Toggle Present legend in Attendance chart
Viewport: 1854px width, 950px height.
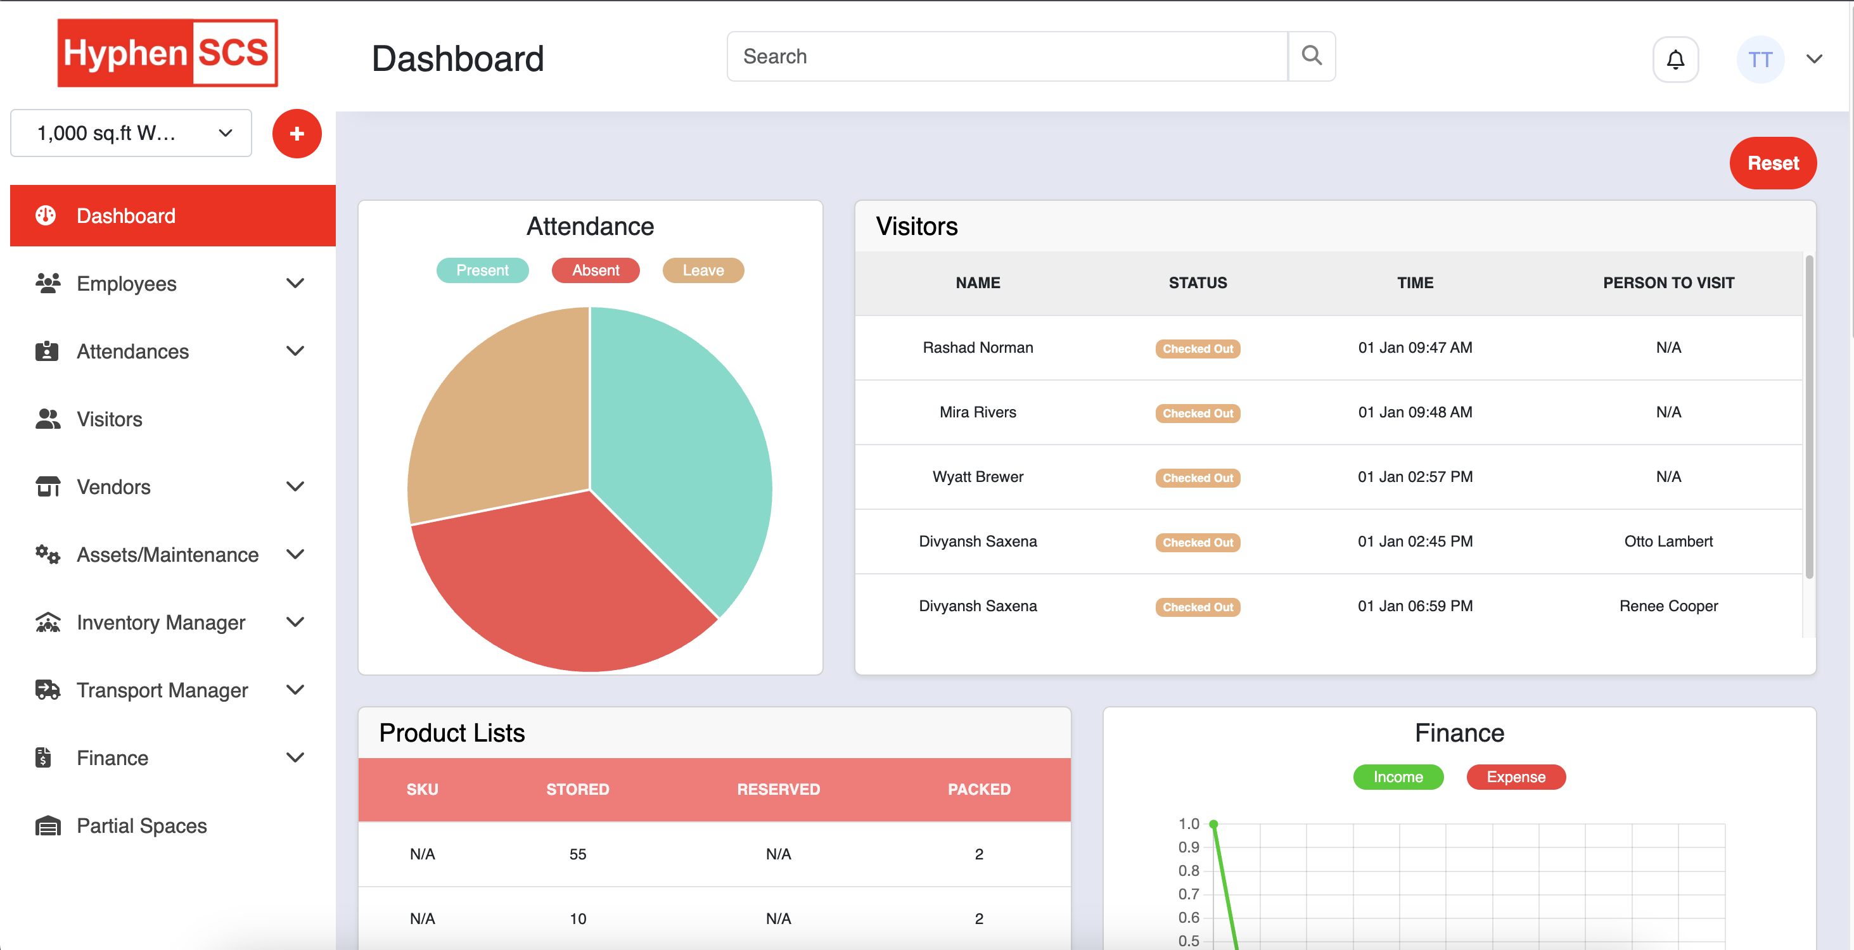pyautogui.click(x=482, y=270)
